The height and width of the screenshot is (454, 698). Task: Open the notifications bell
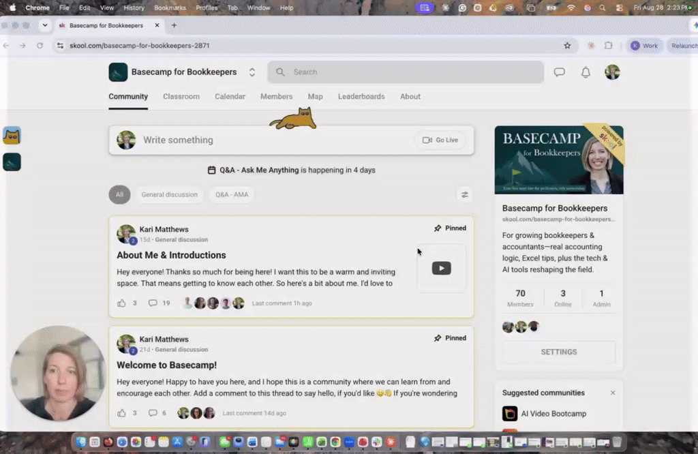(586, 72)
